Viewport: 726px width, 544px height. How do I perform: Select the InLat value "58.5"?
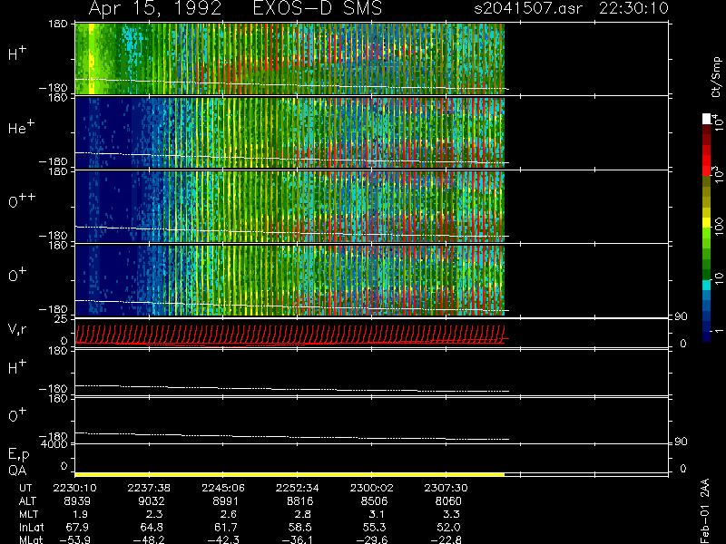pos(300,527)
